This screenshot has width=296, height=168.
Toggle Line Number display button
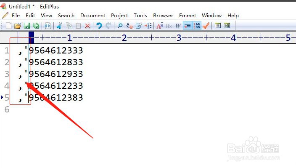click(196, 26)
